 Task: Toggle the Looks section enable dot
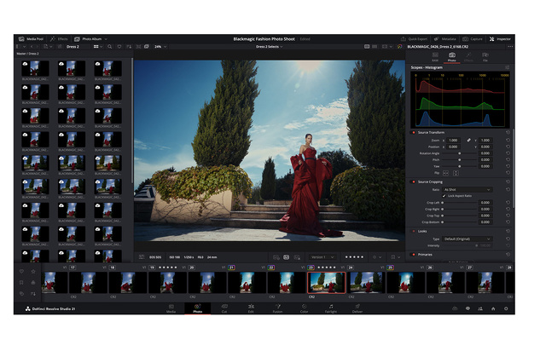click(x=414, y=232)
